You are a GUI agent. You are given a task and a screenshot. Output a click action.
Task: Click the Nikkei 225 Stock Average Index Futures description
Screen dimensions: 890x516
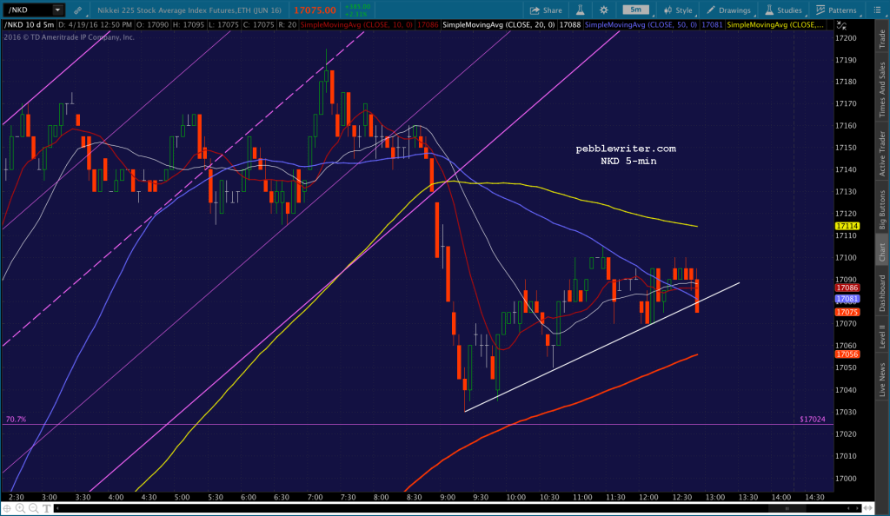(x=189, y=10)
